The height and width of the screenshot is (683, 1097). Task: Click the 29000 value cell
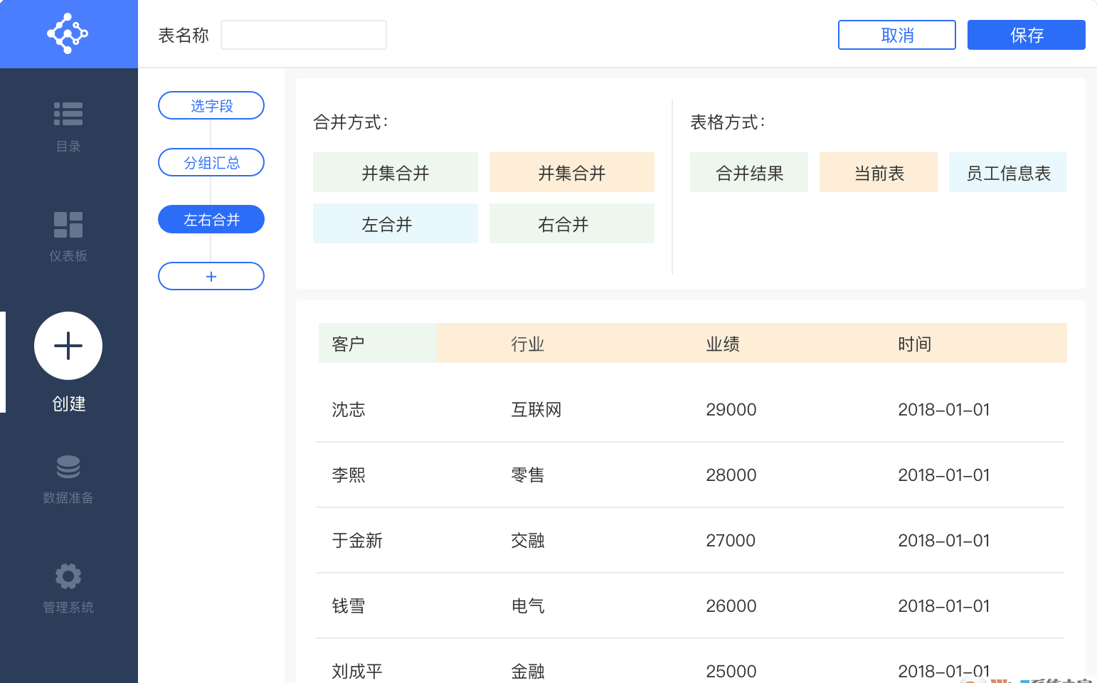click(731, 410)
